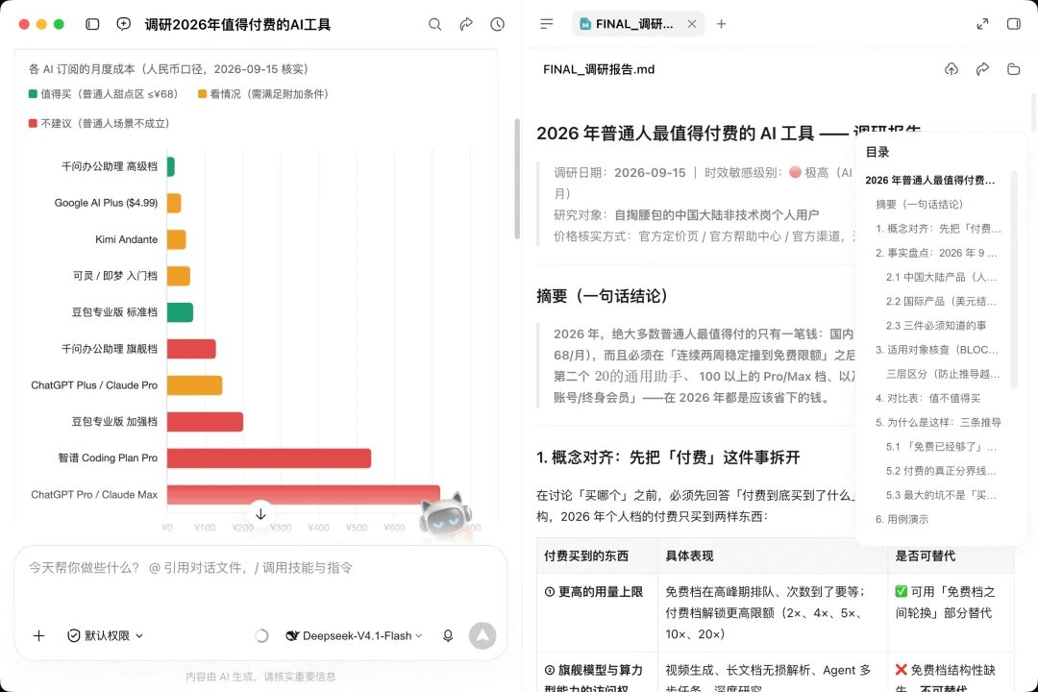Go to 摘要（一句话结论）in contents
Screen dimensions: 1038x692
(919, 204)
